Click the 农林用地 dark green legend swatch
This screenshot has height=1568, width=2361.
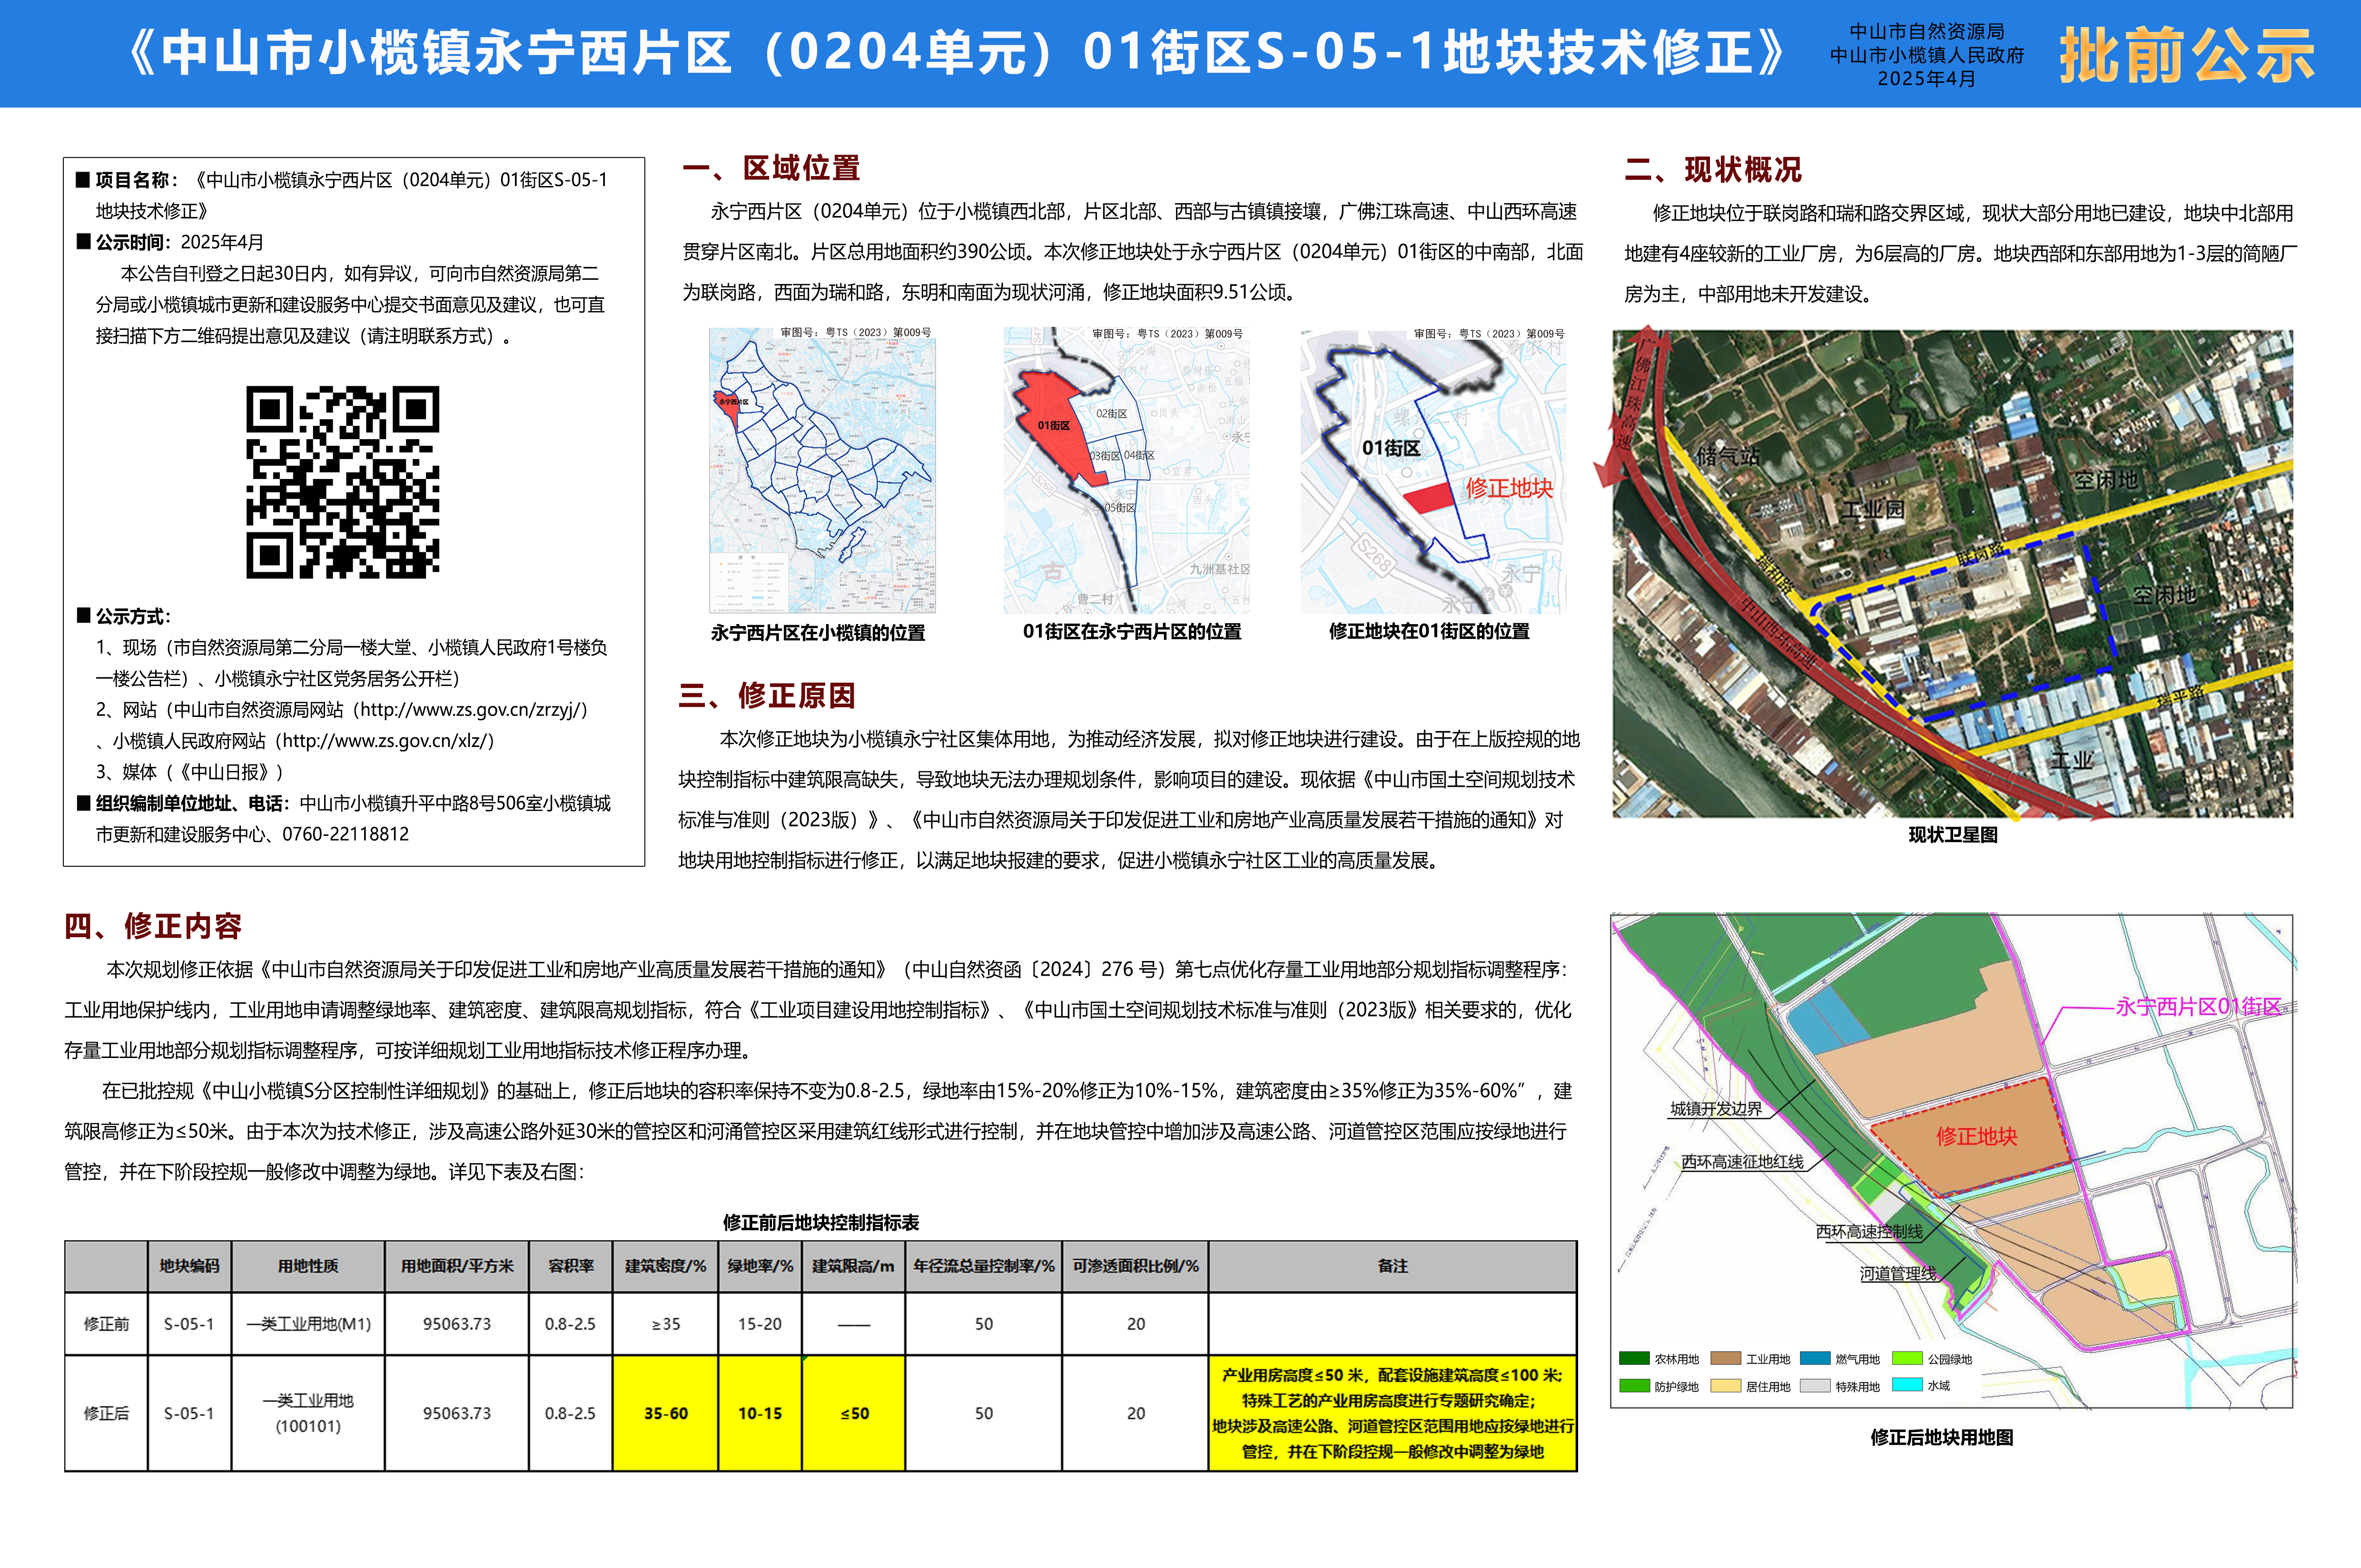(x=1634, y=1358)
